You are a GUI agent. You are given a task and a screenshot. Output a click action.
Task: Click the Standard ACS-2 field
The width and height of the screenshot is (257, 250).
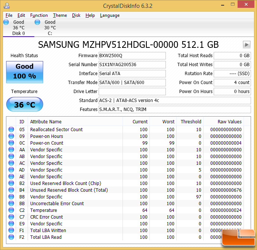(x=175, y=100)
